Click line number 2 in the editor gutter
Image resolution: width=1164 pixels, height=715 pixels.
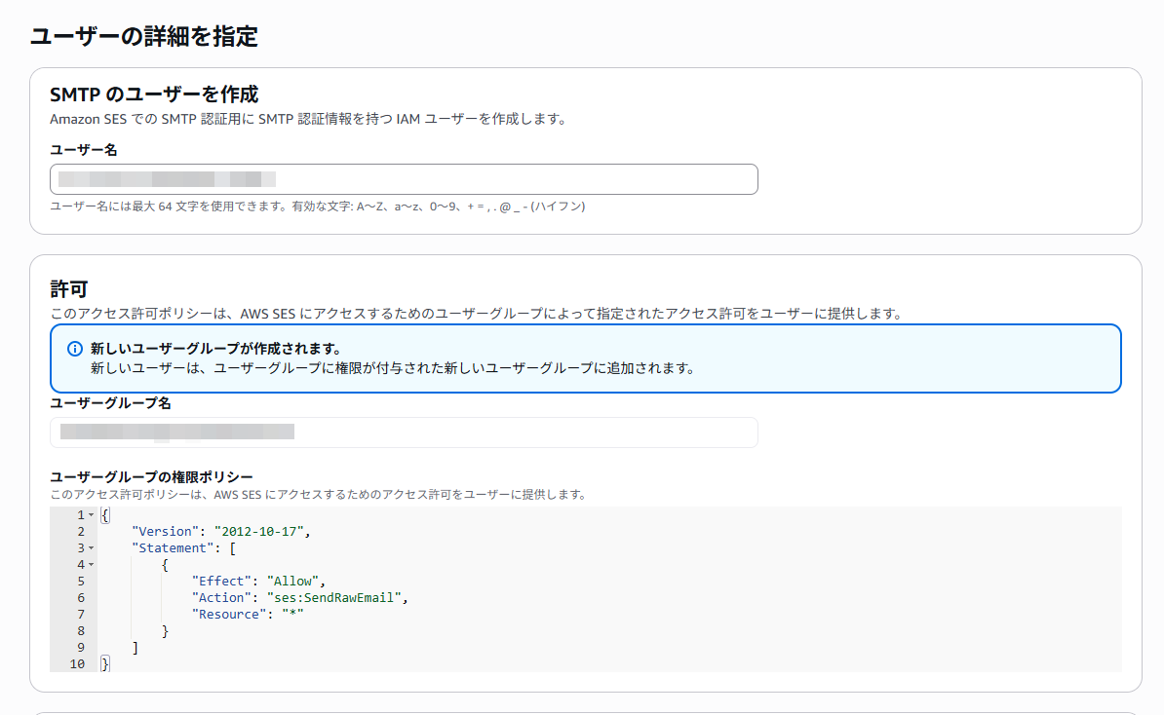coord(81,532)
